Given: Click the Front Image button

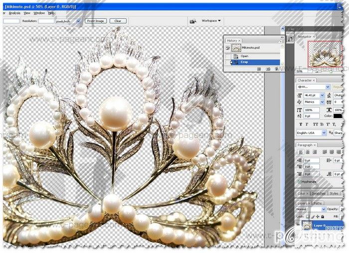Looking at the screenshot, I should 96,21.
